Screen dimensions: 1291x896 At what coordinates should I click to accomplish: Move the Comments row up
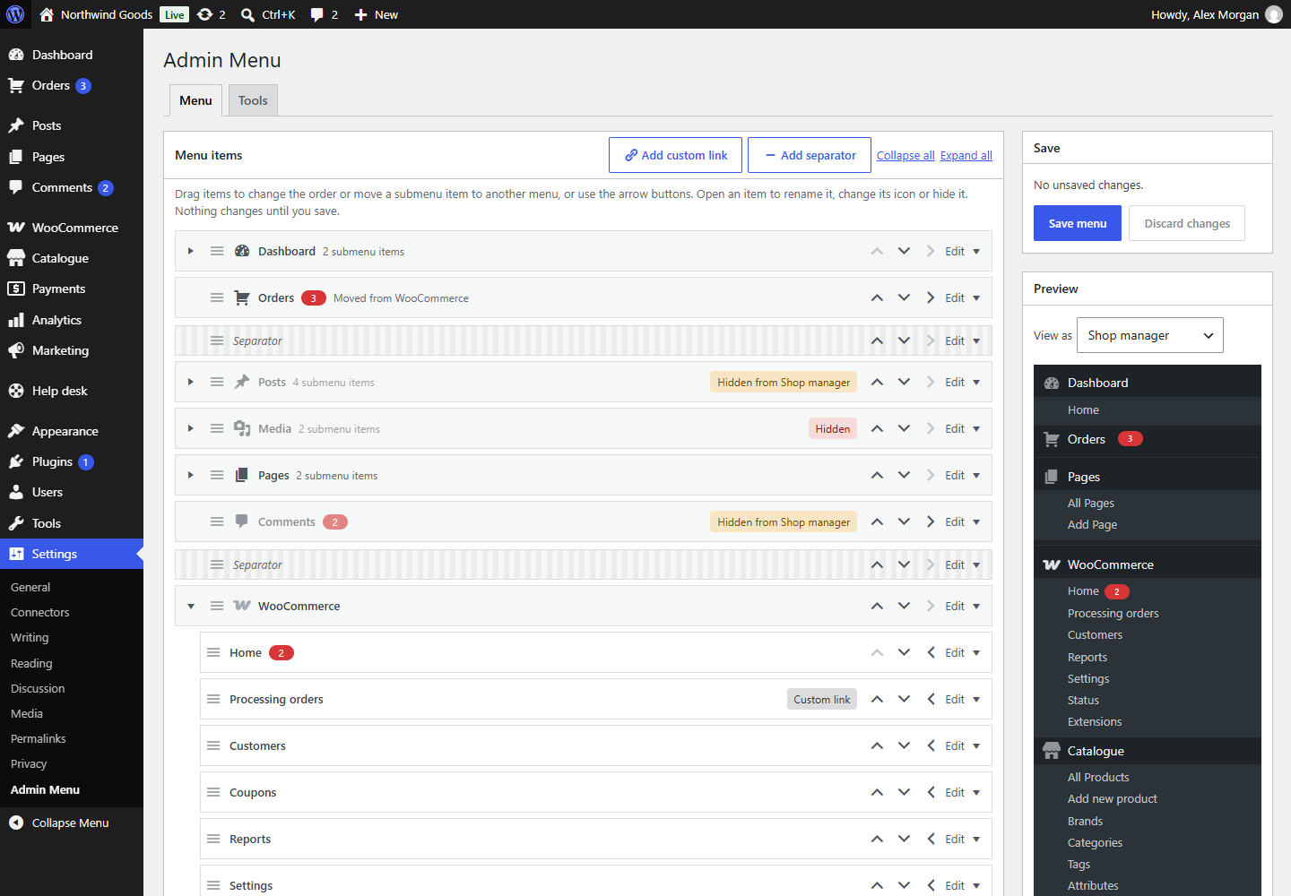tap(877, 521)
